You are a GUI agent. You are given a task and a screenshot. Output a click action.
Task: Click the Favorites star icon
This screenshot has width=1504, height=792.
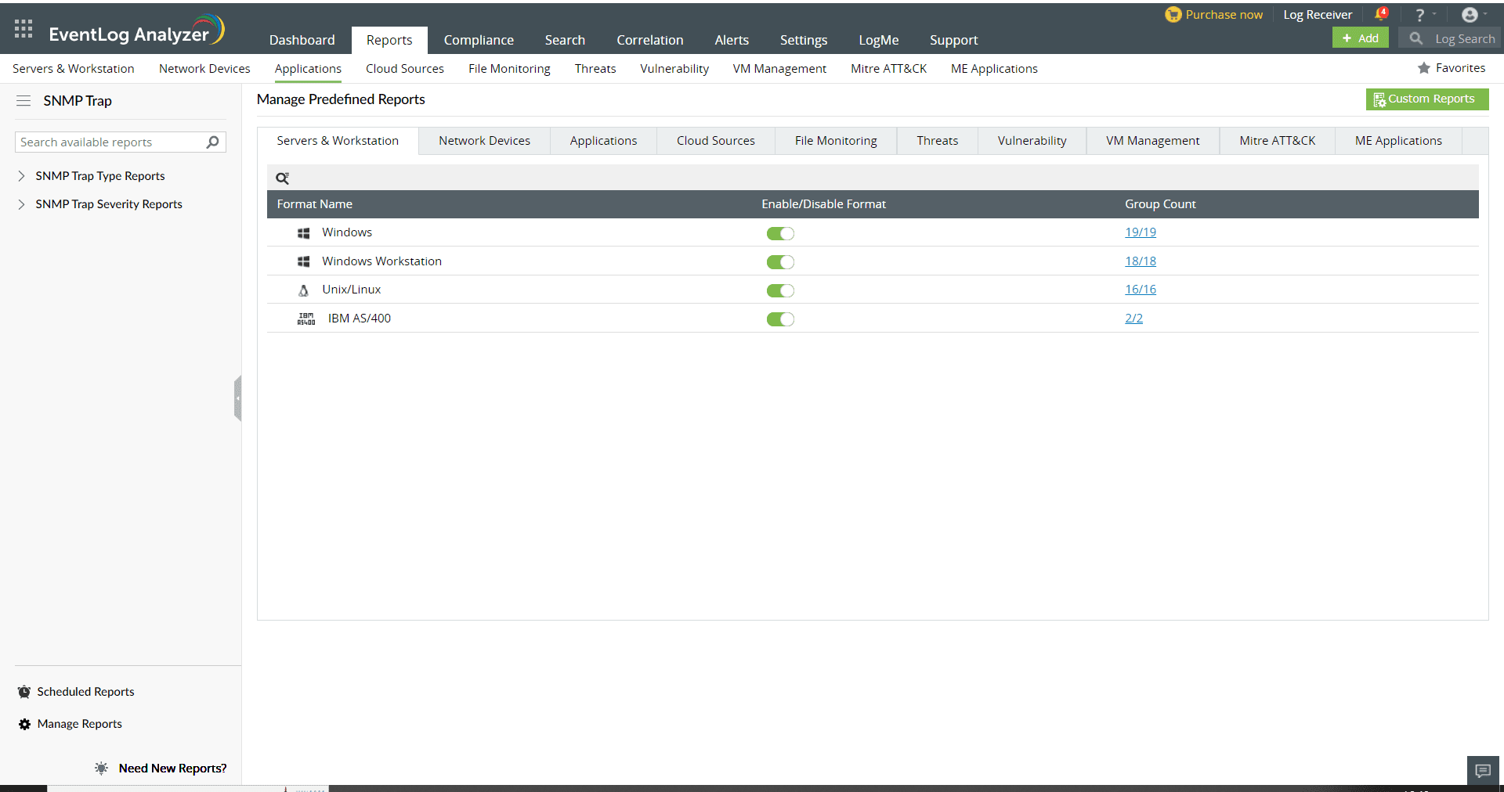click(x=1424, y=68)
